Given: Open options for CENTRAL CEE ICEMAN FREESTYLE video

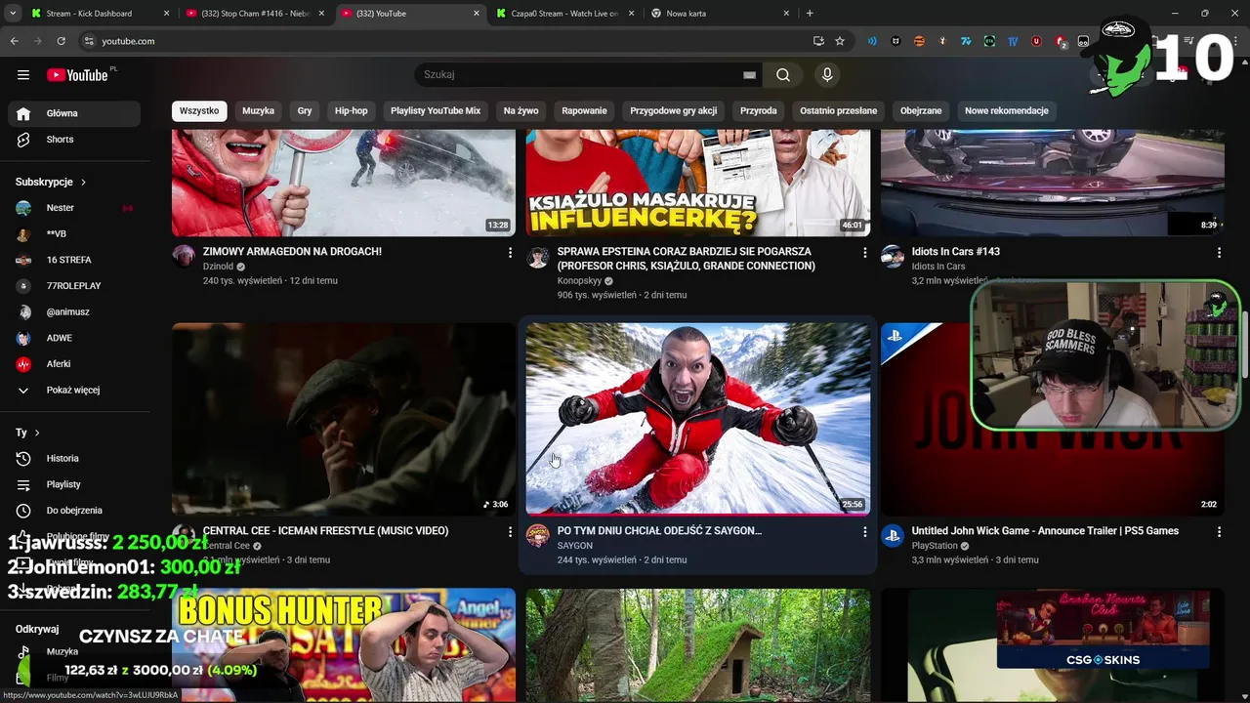Looking at the screenshot, I should pyautogui.click(x=510, y=532).
